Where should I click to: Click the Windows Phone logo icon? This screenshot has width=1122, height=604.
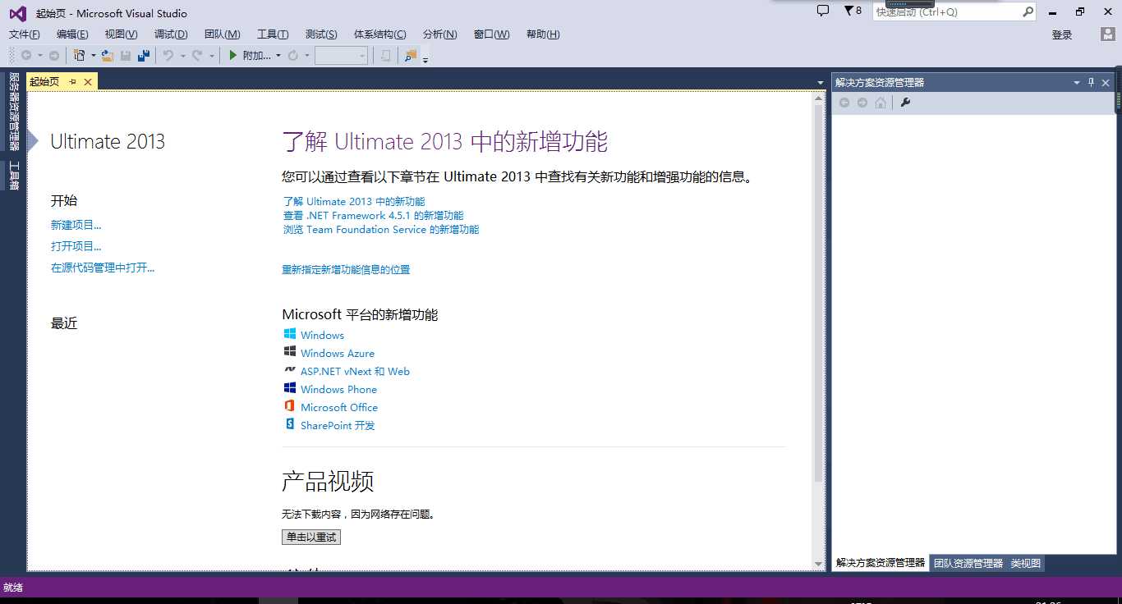click(290, 388)
